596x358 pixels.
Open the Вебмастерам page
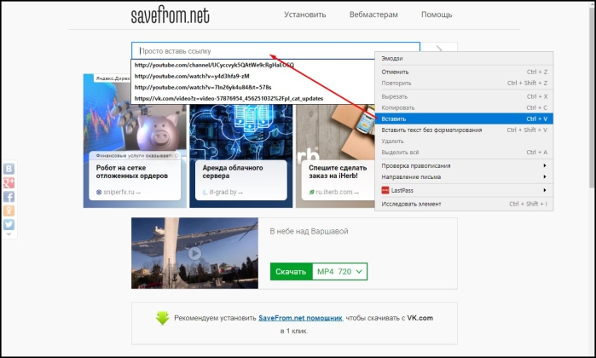point(373,14)
